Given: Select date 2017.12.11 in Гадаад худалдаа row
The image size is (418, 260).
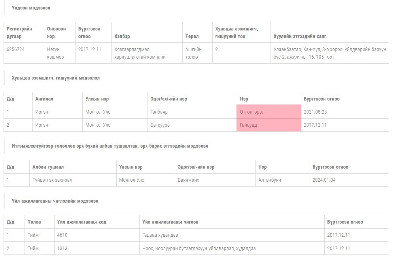Looking at the screenshot, I should [x=339, y=235].
